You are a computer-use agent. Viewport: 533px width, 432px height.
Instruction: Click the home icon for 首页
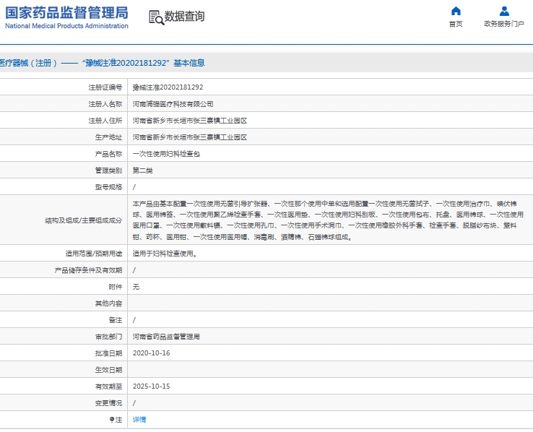coord(456,11)
